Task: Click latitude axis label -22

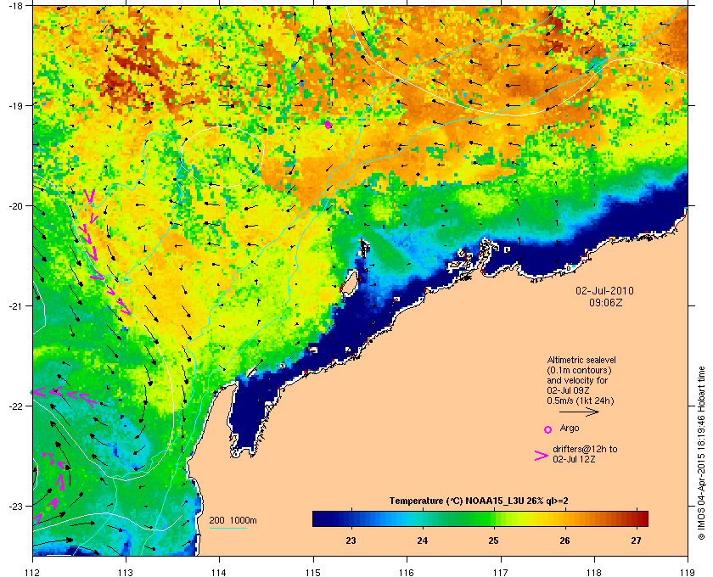Action: click(15, 406)
